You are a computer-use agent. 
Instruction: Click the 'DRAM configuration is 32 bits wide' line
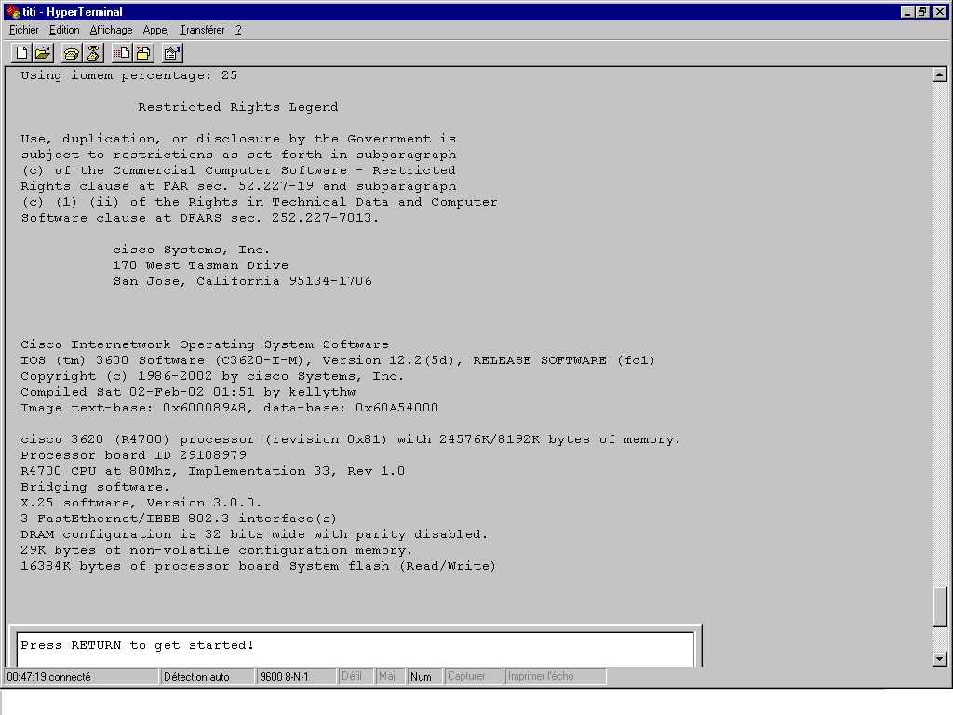pos(254,533)
